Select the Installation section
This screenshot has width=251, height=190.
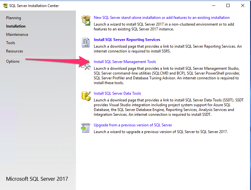point(16,26)
